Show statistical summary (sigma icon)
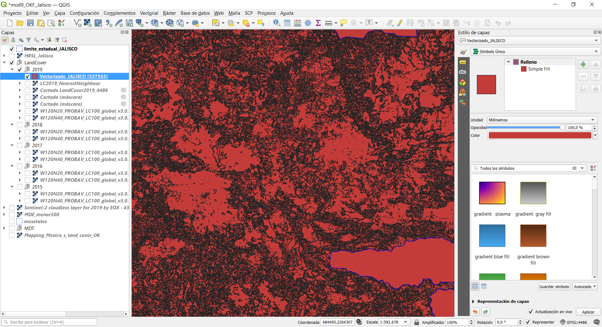Screen dimensions: 602x327 318,23
